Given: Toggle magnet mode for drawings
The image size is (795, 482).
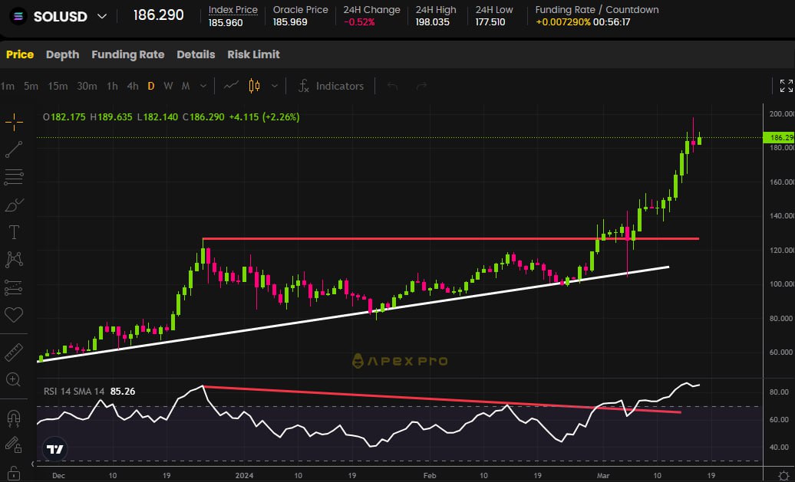Looking at the screenshot, I should [x=14, y=418].
